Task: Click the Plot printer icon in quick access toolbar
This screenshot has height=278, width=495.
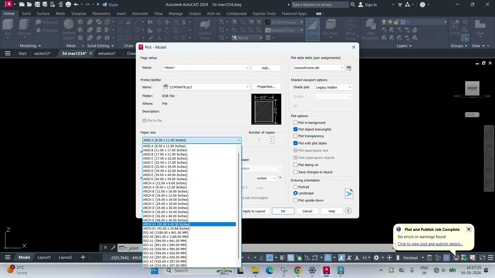Action: point(68,5)
